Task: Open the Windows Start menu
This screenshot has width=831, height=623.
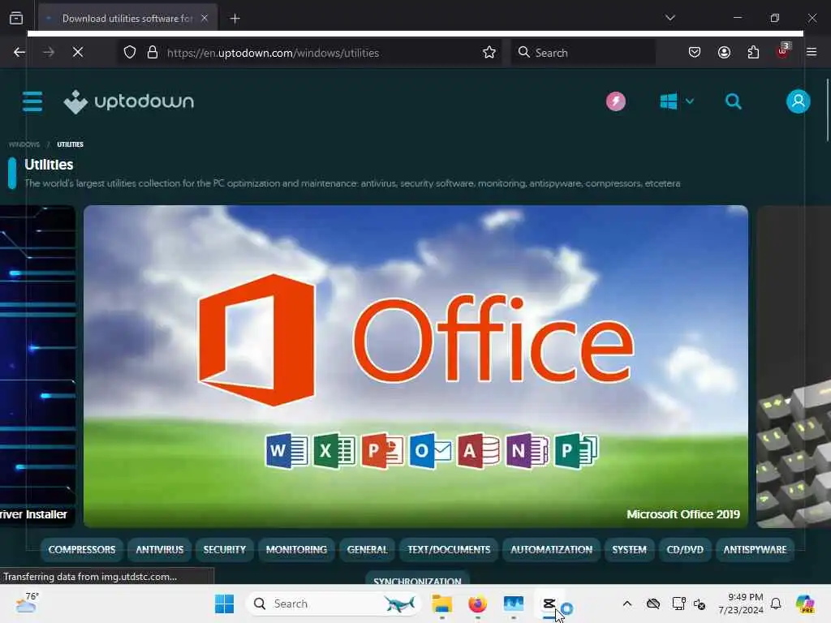Action: 224,604
